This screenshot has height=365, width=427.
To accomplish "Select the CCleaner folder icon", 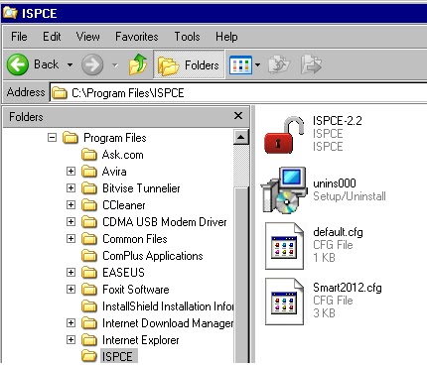I will point(89,205).
